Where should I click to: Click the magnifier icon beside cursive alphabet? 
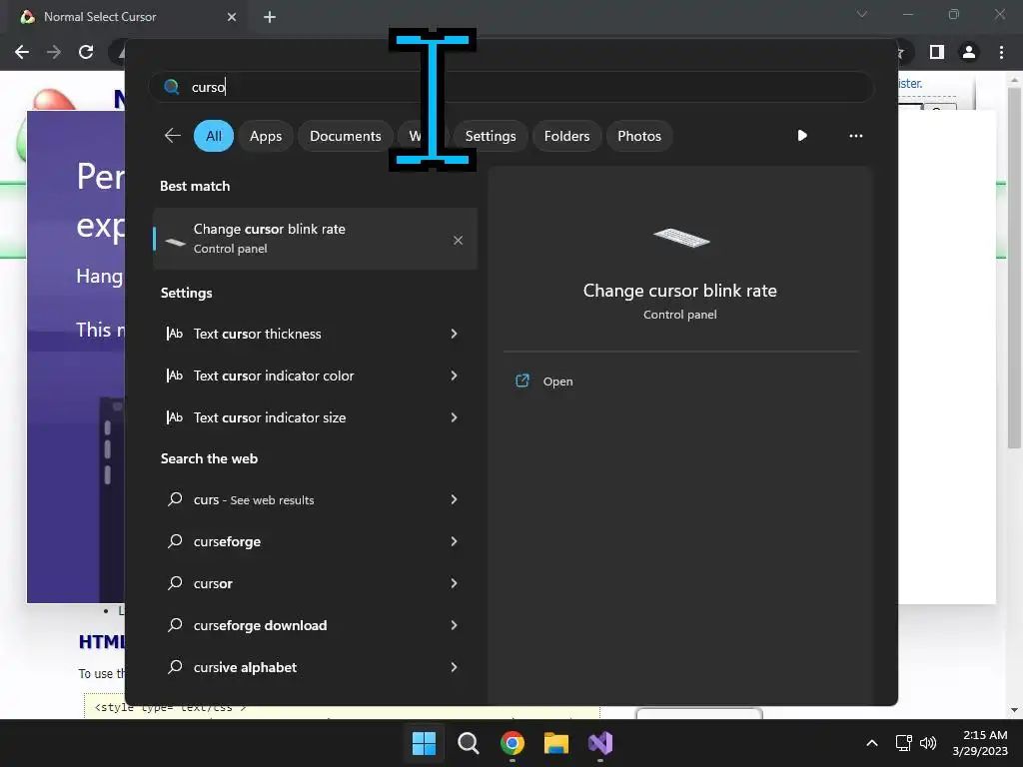pyautogui.click(x=175, y=666)
